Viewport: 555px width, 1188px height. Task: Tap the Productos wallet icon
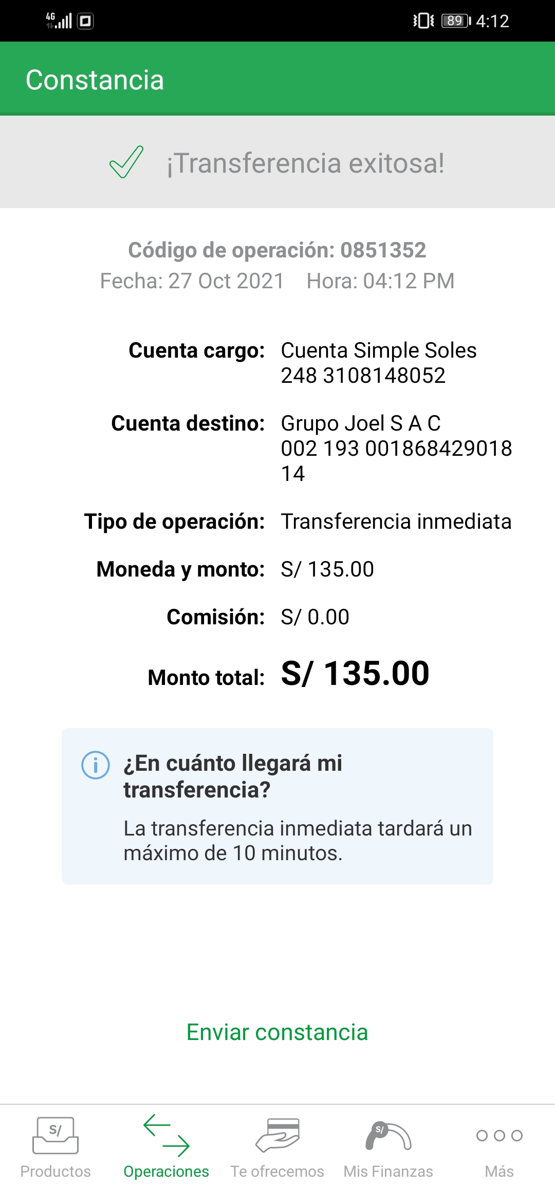[x=55, y=1135]
